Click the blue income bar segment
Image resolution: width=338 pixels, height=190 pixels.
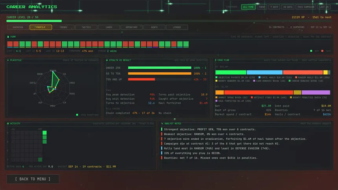(x=265, y=72)
